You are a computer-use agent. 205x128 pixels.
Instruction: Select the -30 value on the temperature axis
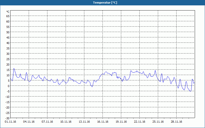7,118
